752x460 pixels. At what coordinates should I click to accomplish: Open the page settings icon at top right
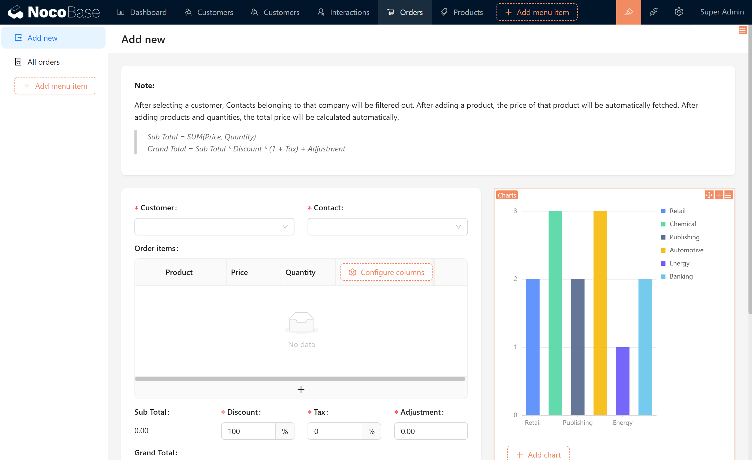(742, 30)
